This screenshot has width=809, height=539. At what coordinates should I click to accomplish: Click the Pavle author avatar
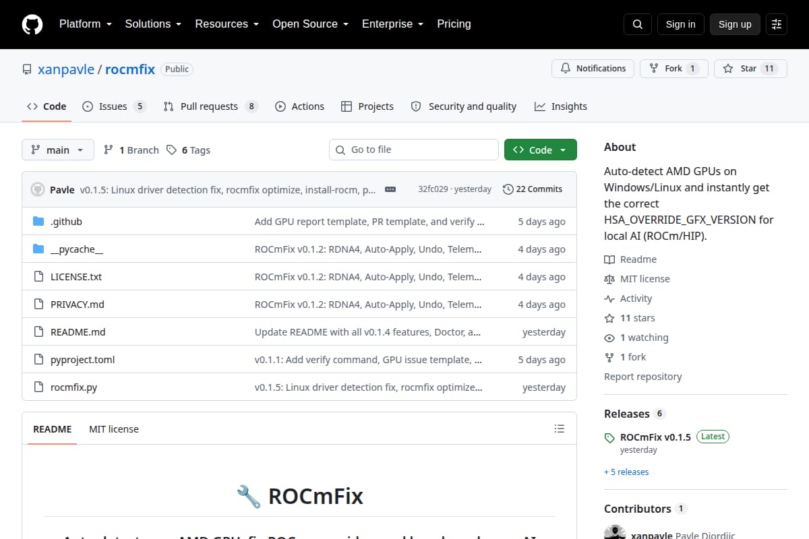[38, 189]
